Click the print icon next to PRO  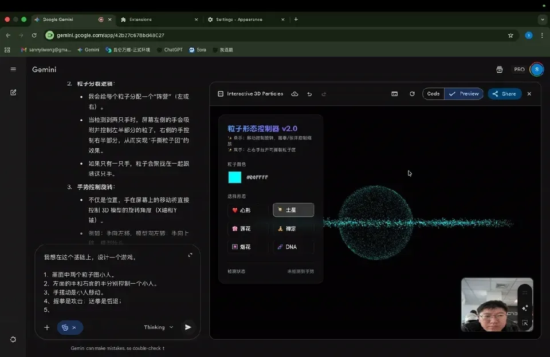tap(500, 69)
